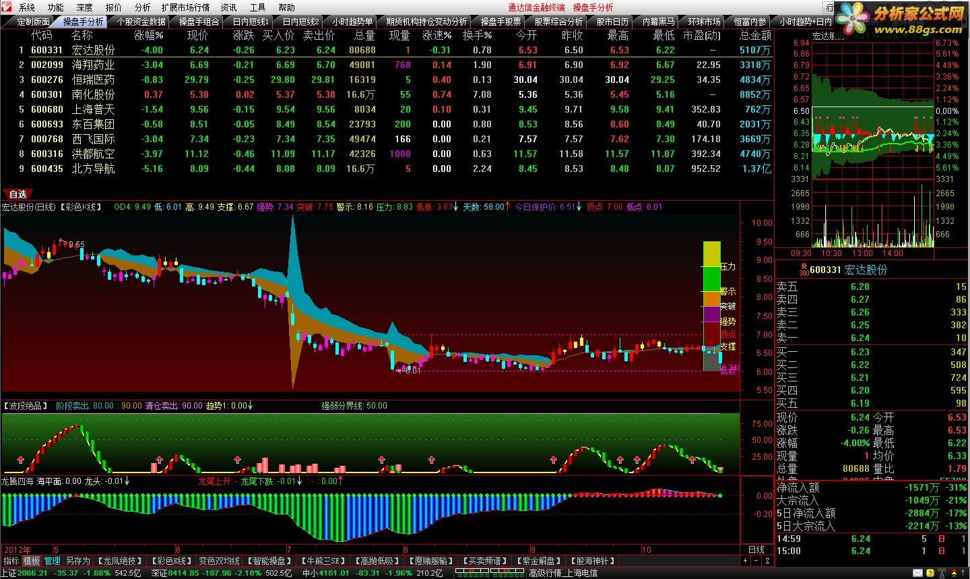Image resolution: width=970 pixels, height=579 pixels.
Task: Switch to 个股资金数据 tab
Action: point(141,22)
